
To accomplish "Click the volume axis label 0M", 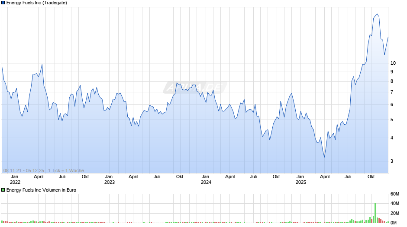I will click(394, 223).
